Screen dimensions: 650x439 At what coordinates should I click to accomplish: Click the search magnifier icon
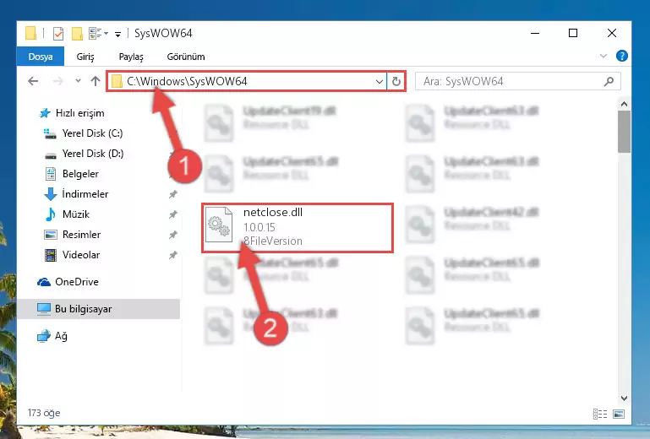pyautogui.click(x=609, y=82)
